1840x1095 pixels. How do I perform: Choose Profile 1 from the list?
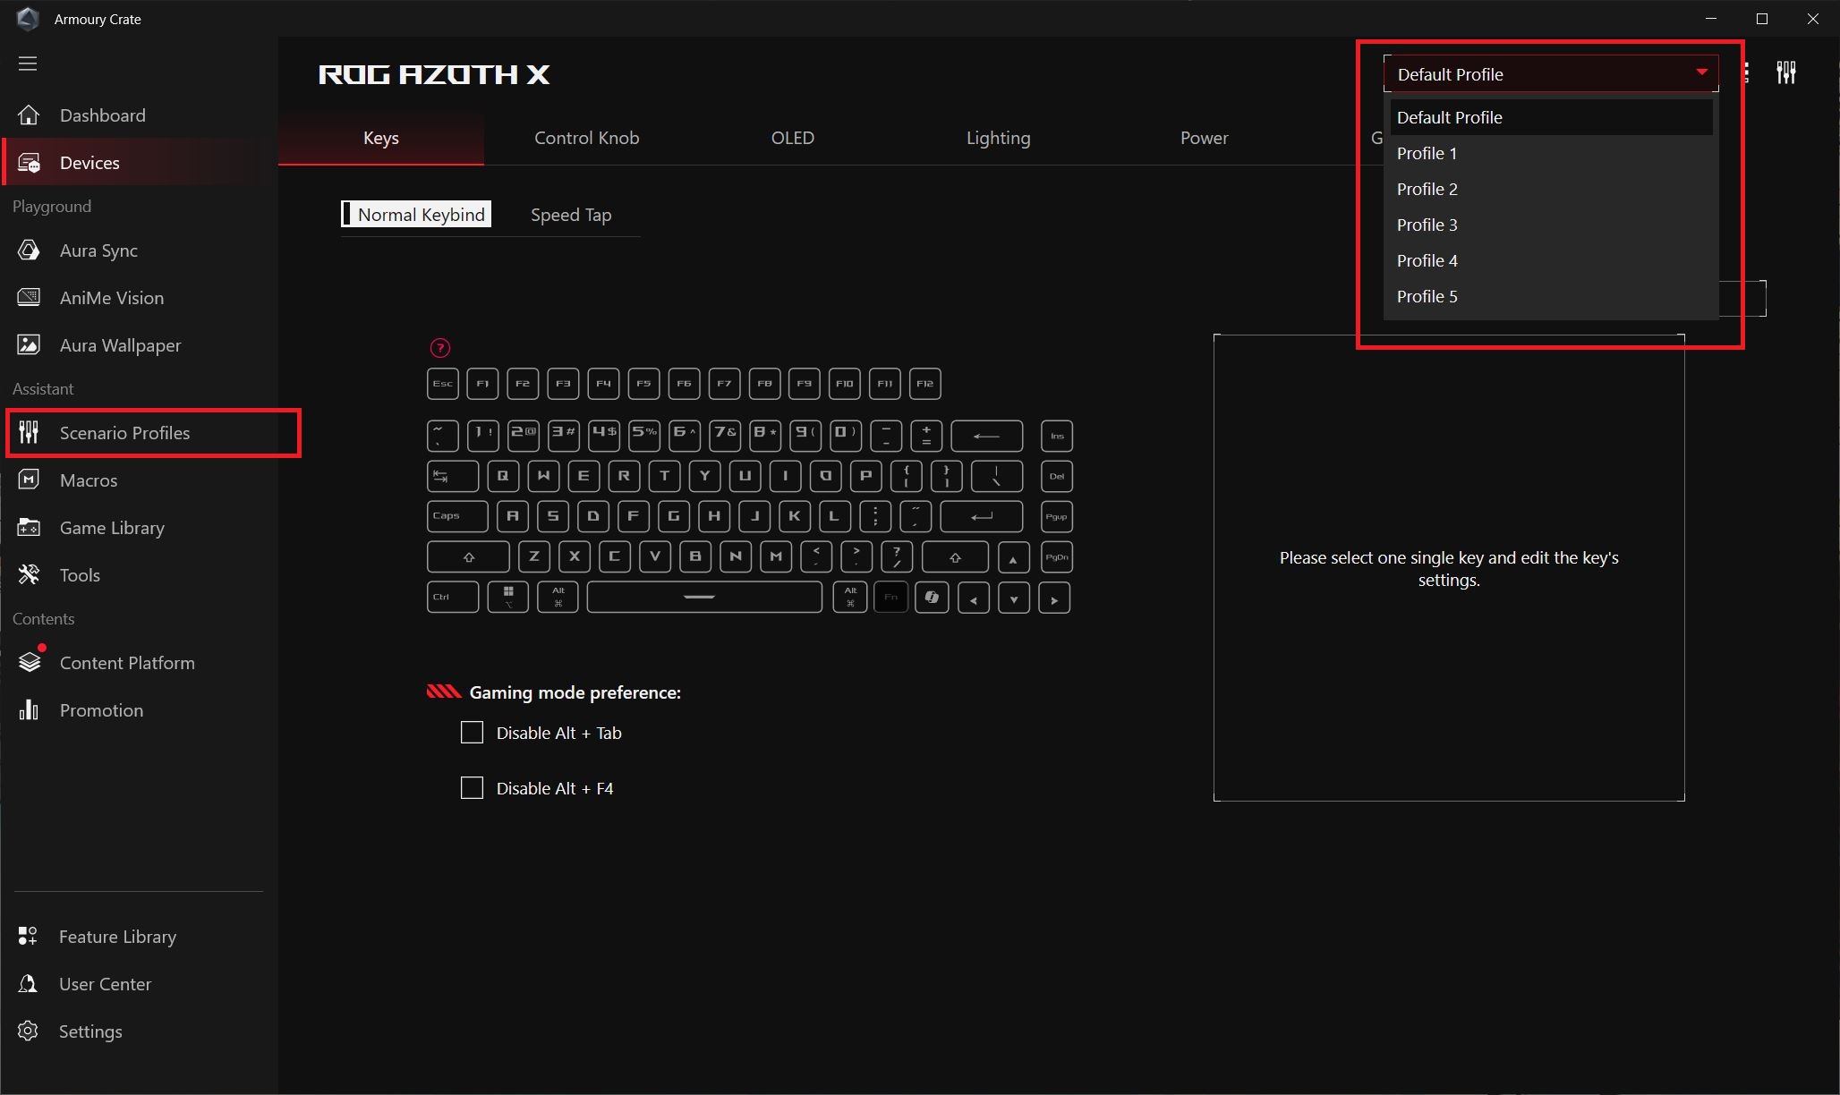[1551, 153]
